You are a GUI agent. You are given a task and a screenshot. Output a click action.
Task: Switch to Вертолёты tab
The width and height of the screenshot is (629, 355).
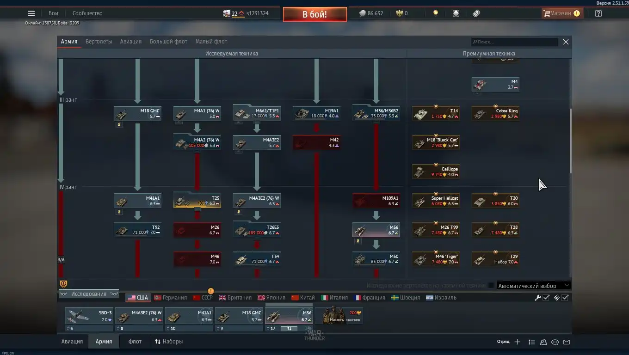(x=99, y=42)
